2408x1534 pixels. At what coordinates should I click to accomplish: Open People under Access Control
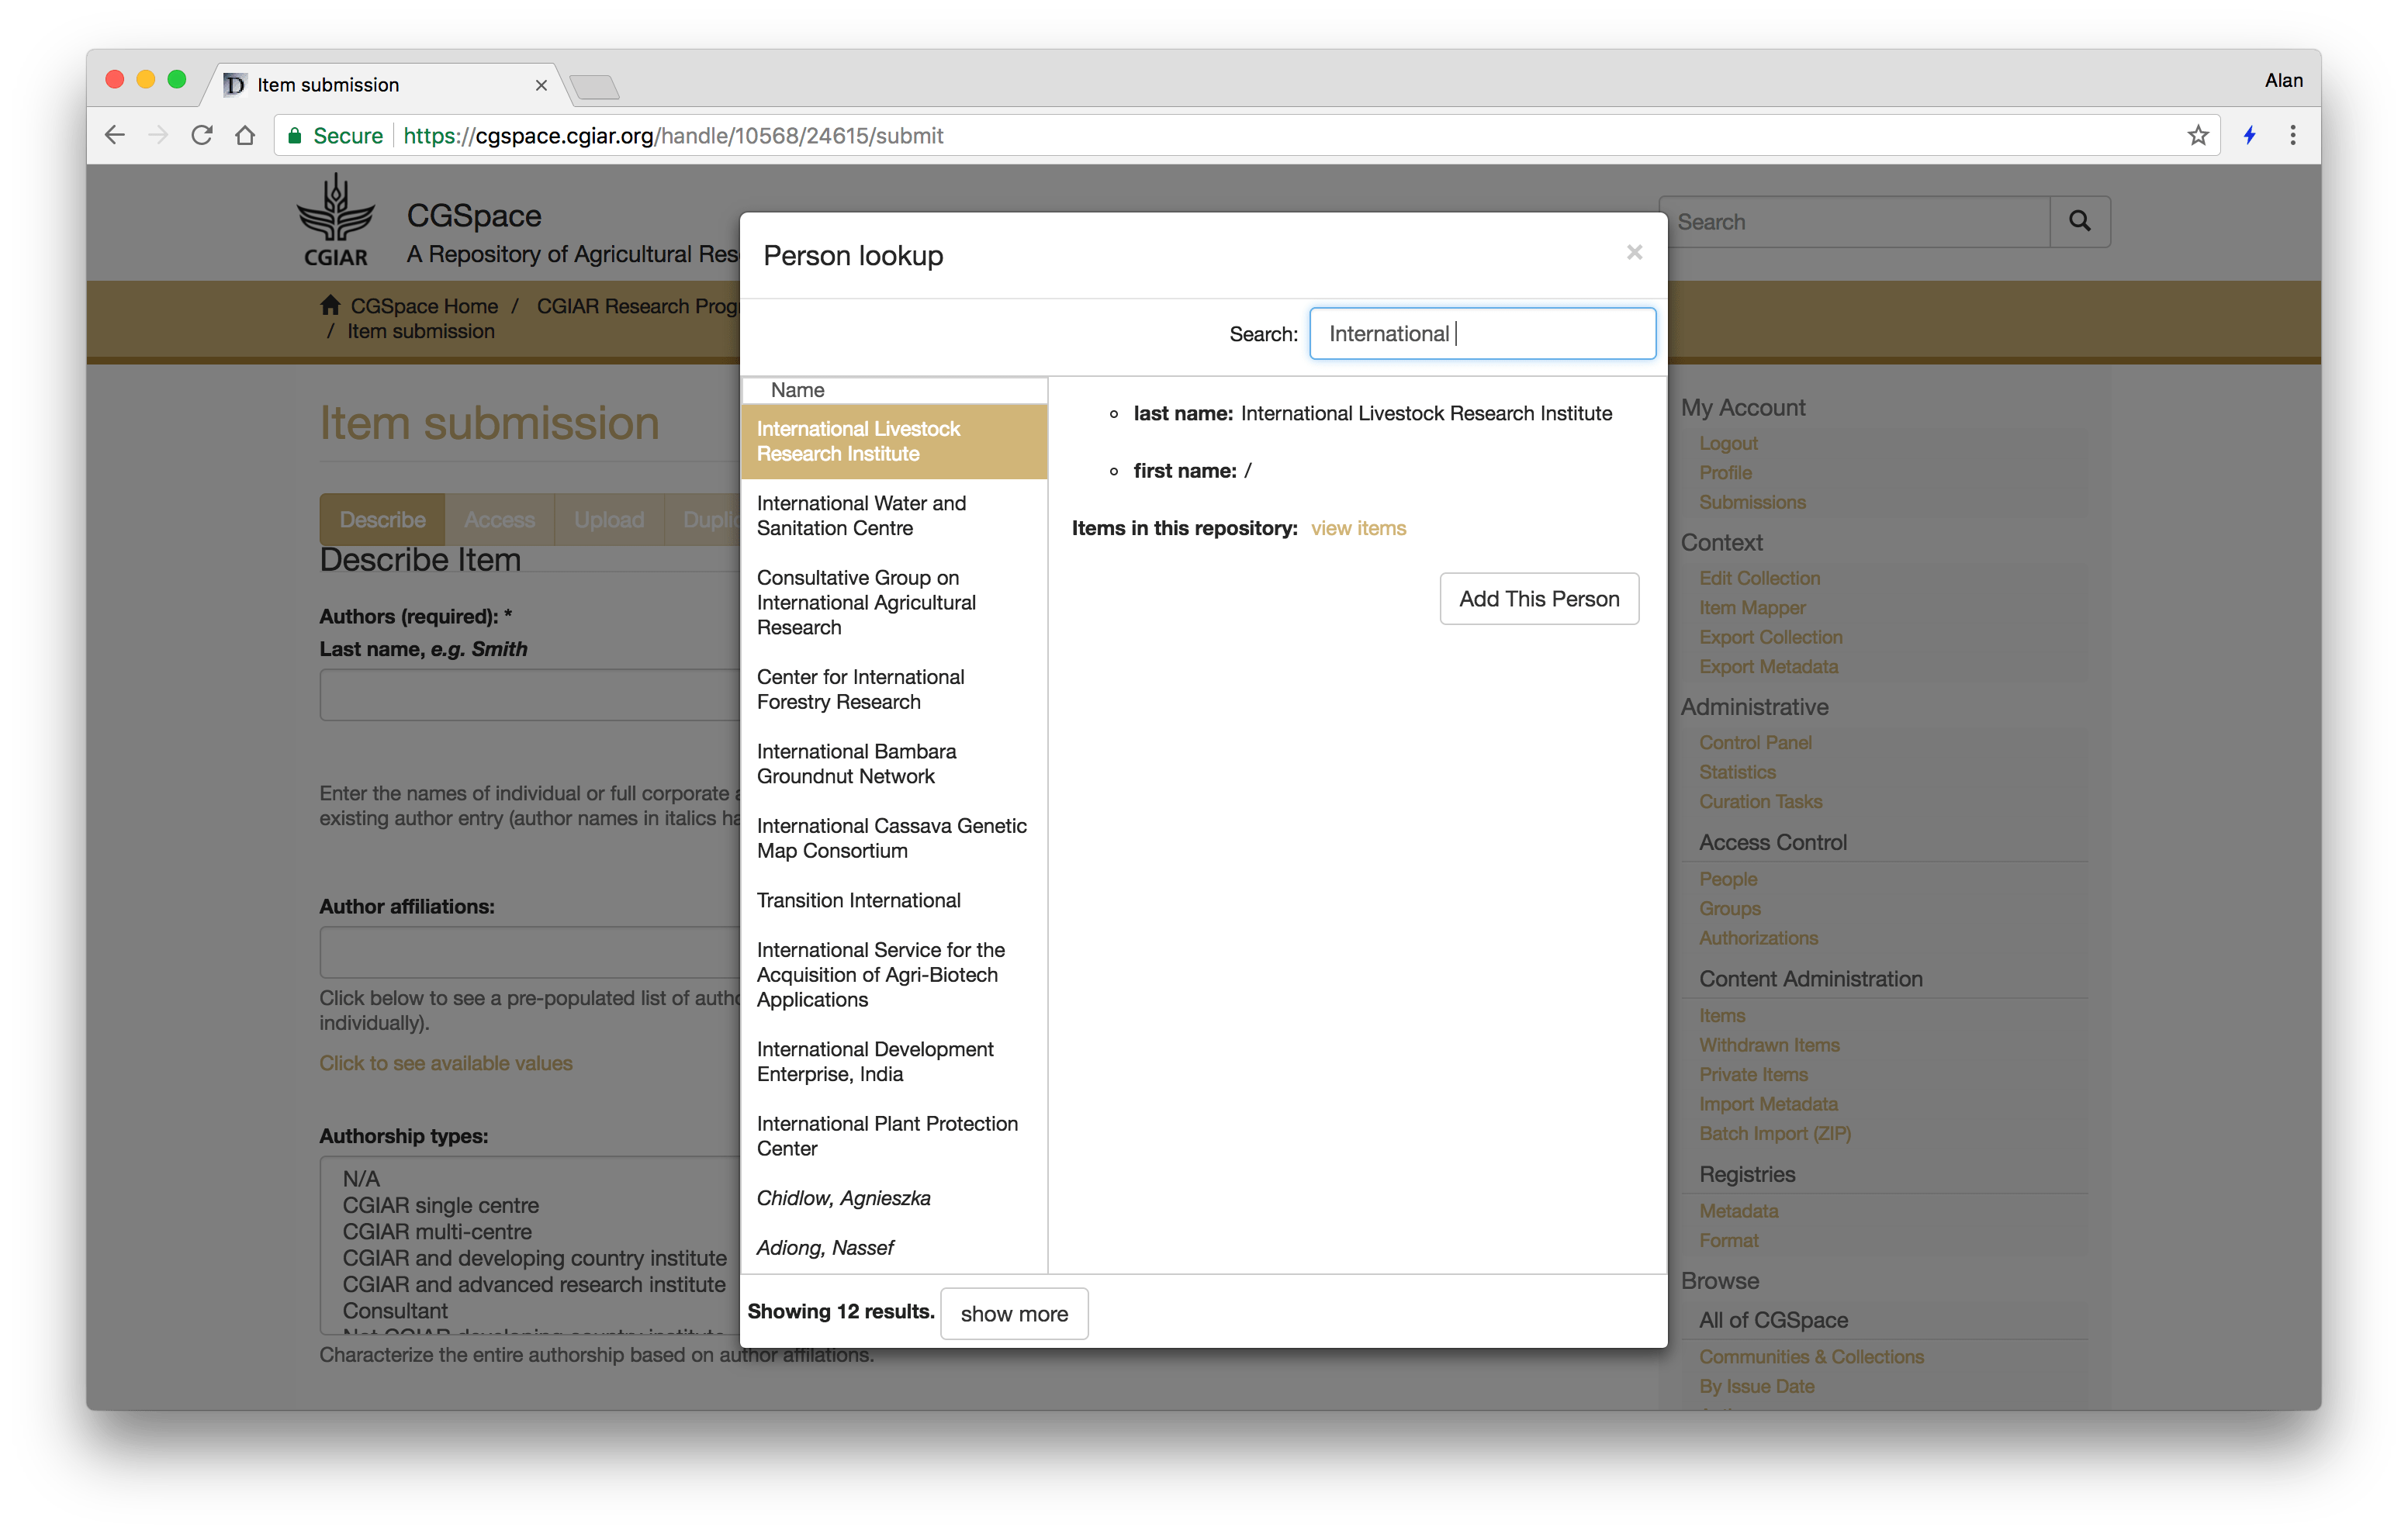click(1728, 879)
